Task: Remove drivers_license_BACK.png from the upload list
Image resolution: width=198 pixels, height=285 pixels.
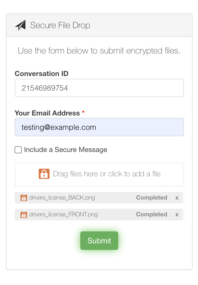Action: (x=177, y=198)
